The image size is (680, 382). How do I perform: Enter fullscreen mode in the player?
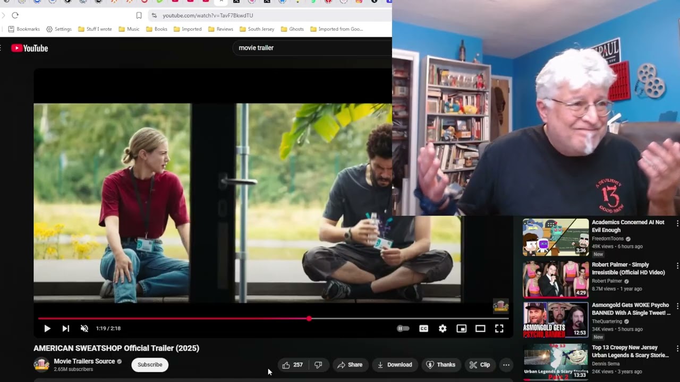click(x=499, y=328)
